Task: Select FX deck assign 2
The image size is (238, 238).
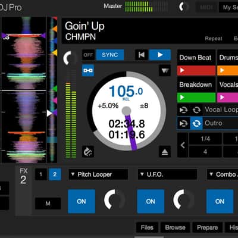Action: pyautogui.click(x=55, y=174)
